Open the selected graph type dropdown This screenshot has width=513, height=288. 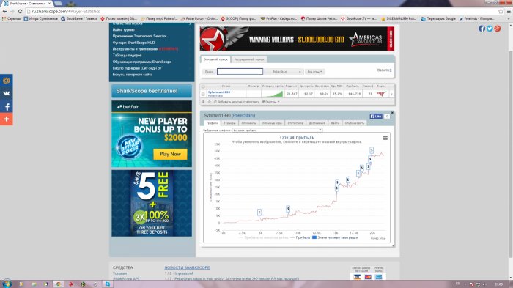pos(277,130)
